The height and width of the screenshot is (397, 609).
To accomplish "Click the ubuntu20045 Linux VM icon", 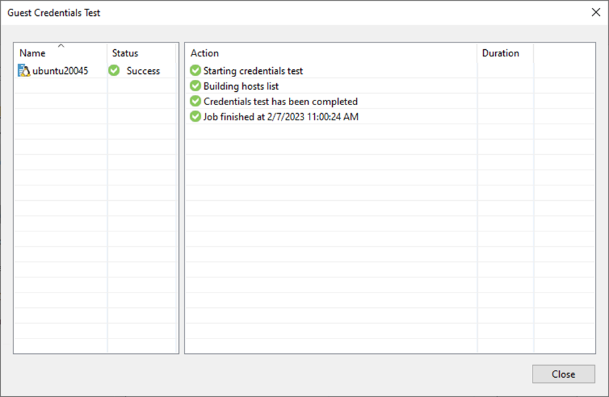I will pos(24,70).
